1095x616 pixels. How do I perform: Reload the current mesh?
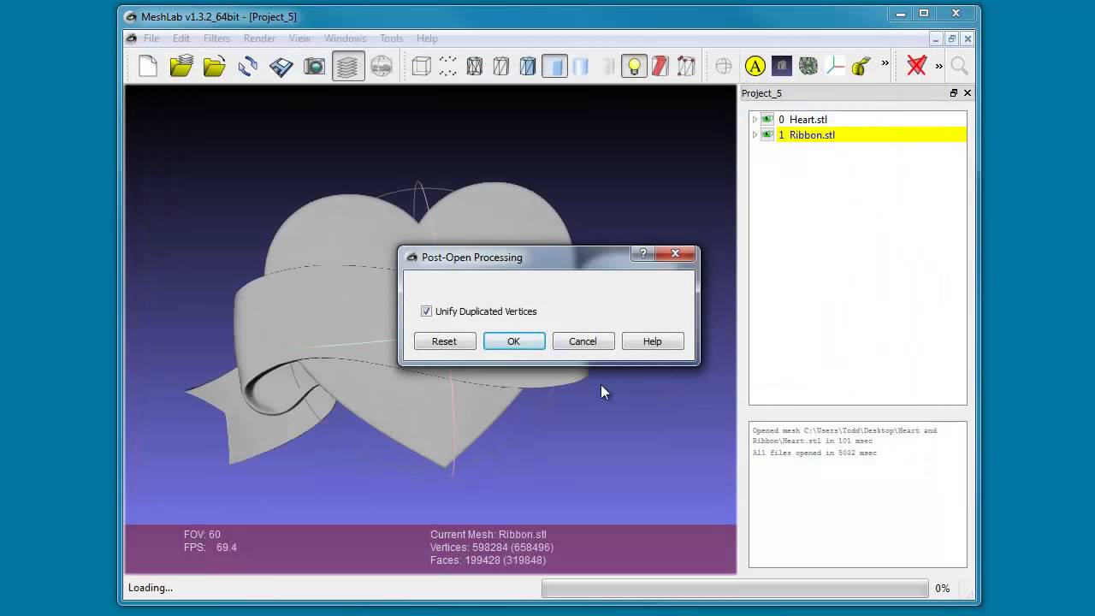point(248,66)
